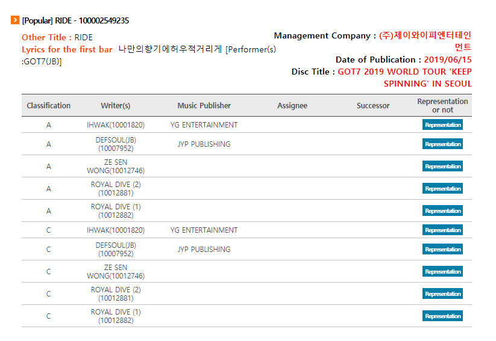Viewport: 496px width, 341px height.
Task: Click the Lyrics for the first bar label
Action: pyautogui.click(x=67, y=49)
